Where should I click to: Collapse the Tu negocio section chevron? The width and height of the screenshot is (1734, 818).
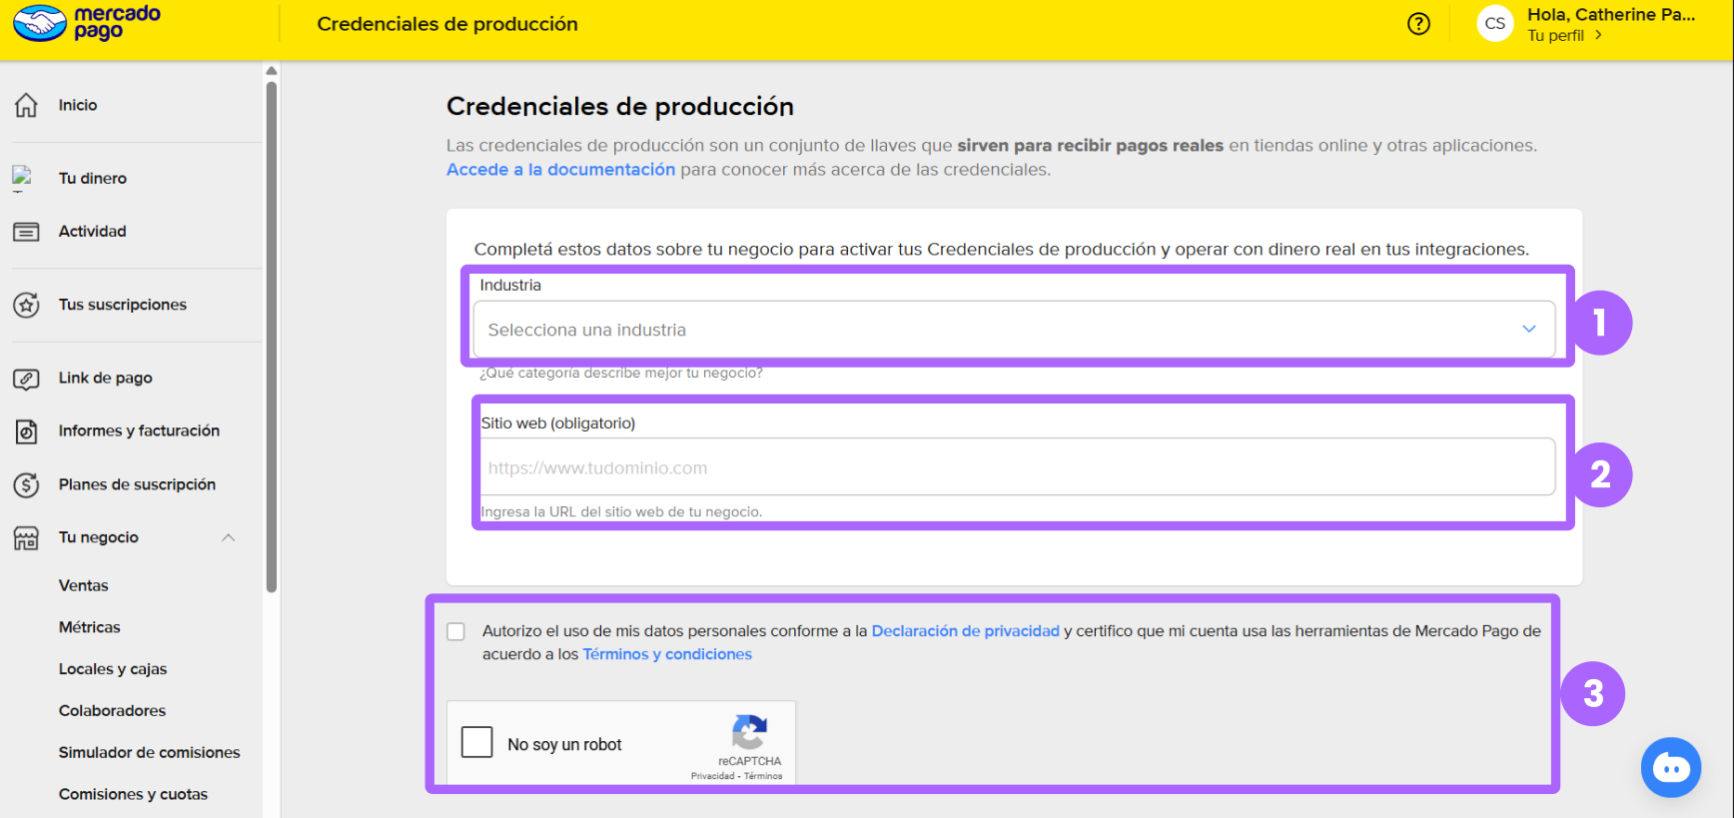coord(228,537)
